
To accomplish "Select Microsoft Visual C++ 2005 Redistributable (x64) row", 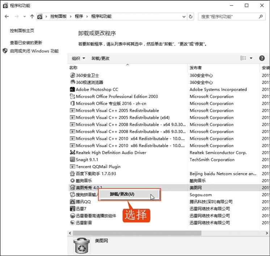I will coord(169,117).
